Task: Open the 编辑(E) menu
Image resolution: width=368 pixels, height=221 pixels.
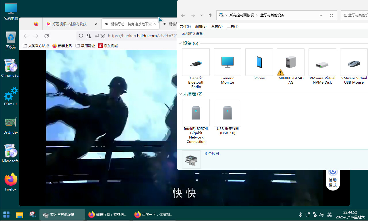Action: click(x=201, y=26)
